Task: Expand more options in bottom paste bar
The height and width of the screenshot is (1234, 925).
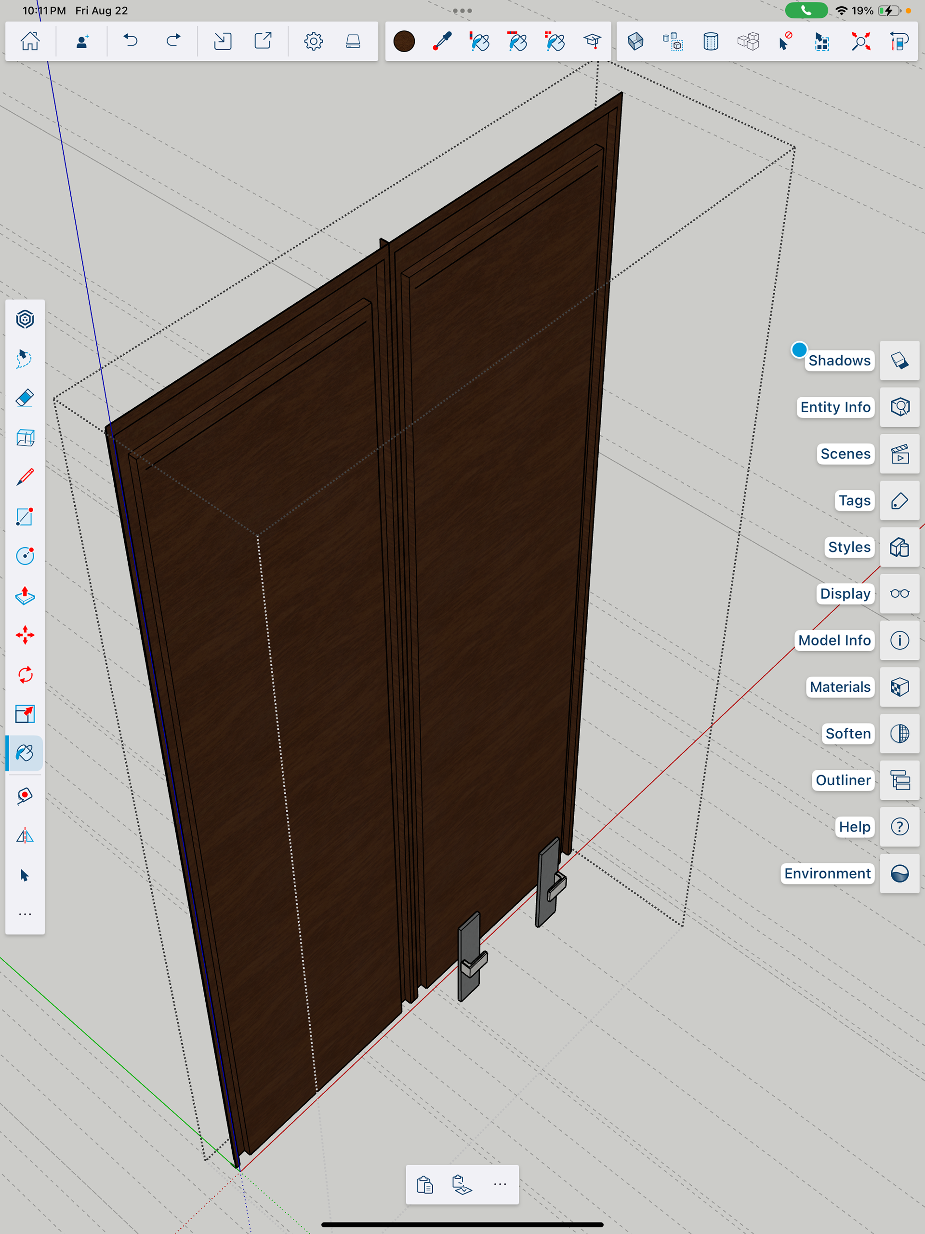Action: coord(500,1184)
